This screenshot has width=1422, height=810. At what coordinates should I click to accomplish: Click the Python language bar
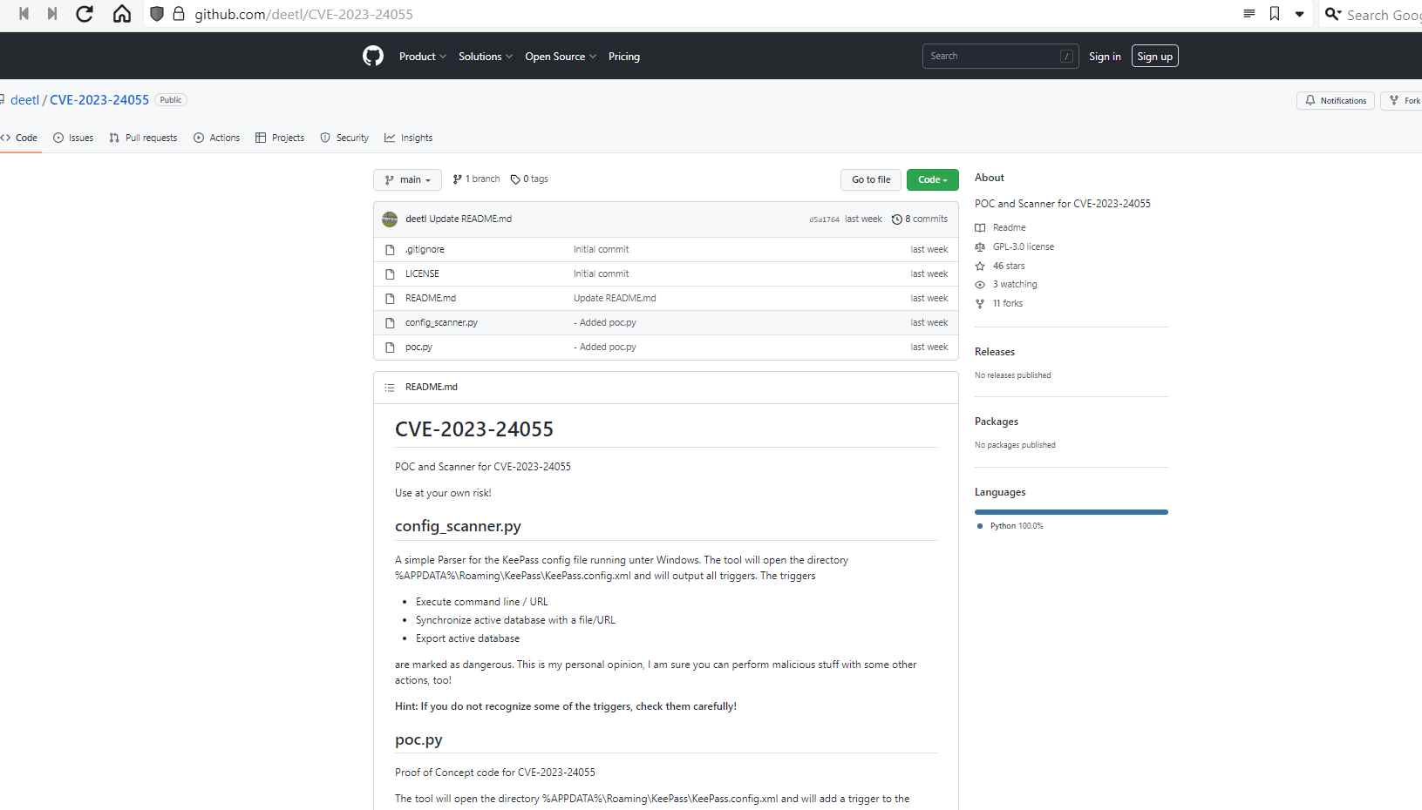pos(1071,512)
